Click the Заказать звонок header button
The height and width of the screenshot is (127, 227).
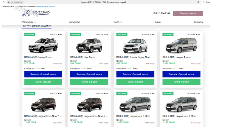coord(188,13)
